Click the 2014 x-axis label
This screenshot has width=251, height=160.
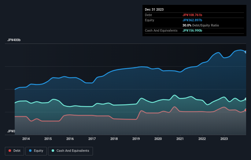click(26, 139)
